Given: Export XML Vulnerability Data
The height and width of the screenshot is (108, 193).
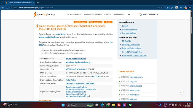Looking at the screenshot, I should point(75,96).
